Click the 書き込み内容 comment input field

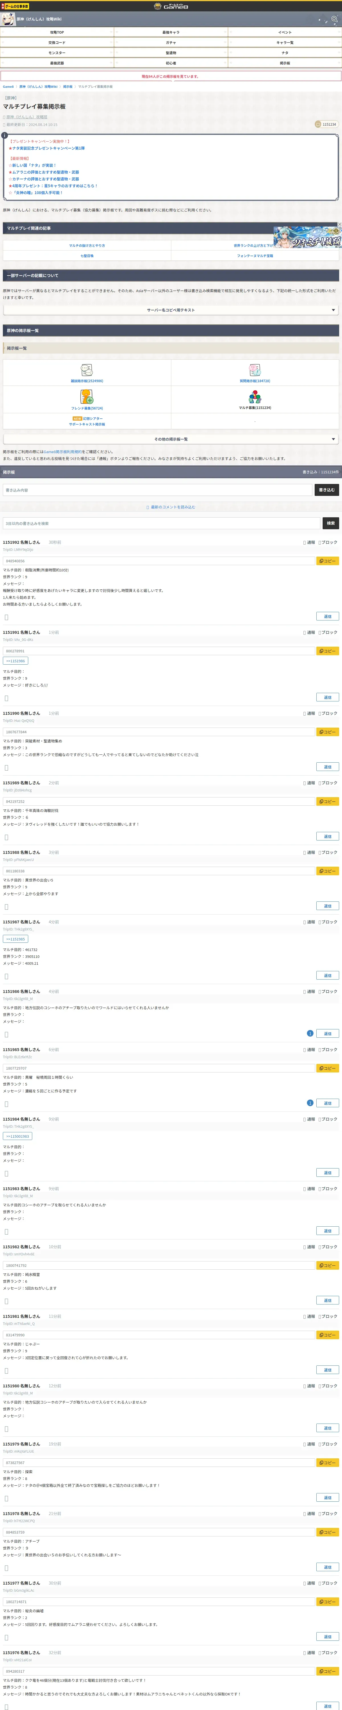tap(157, 490)
